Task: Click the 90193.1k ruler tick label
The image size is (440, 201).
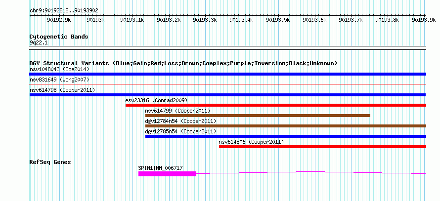Action: pos(132,20)
